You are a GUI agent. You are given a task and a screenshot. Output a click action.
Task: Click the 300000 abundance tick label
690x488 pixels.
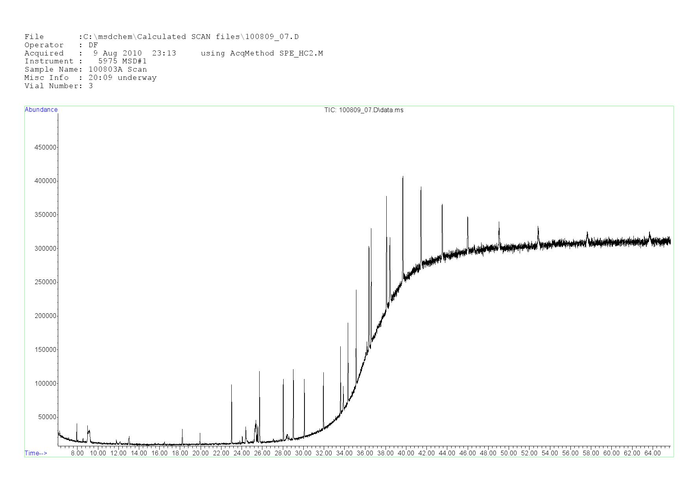(46, 249)
